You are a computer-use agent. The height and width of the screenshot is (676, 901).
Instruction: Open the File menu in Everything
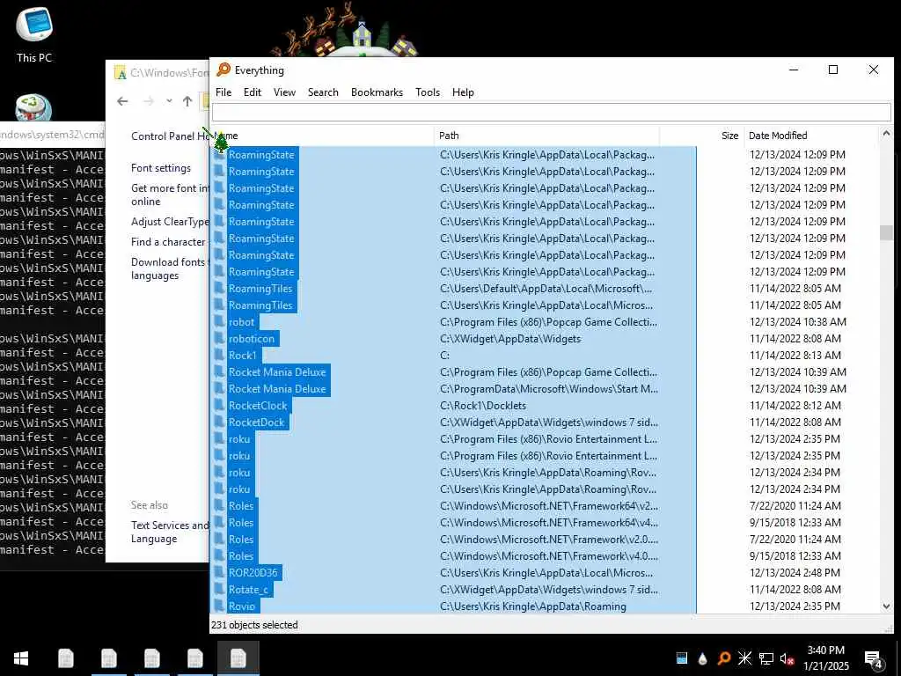click(x=223, y=92)
